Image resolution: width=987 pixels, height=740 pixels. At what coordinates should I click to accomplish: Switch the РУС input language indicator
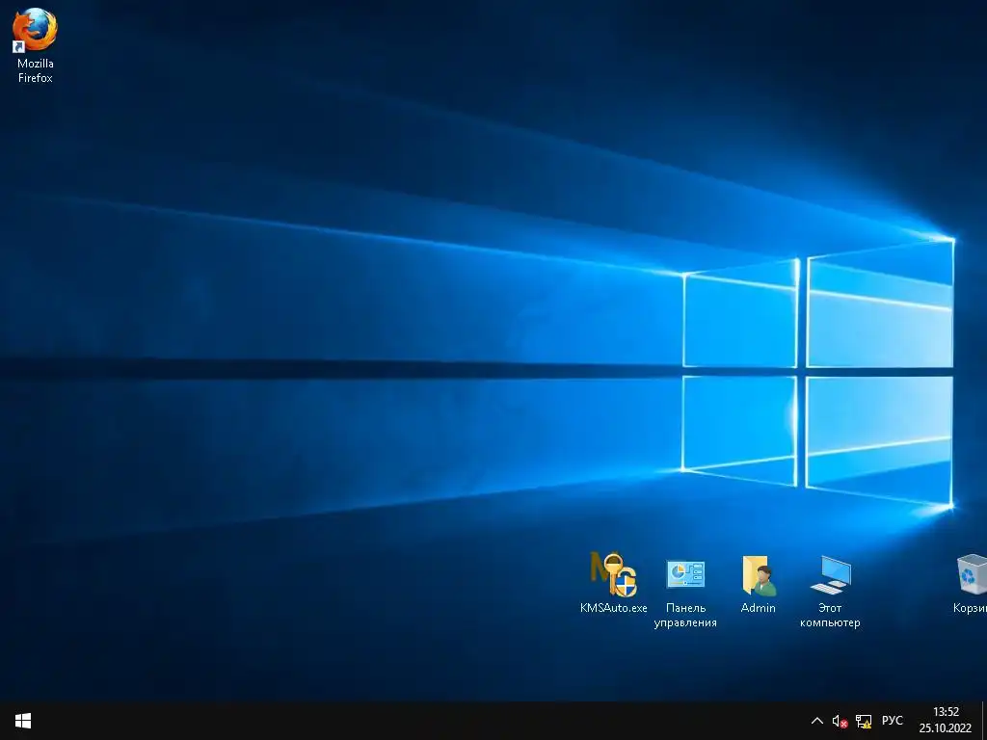pos(892,721)
